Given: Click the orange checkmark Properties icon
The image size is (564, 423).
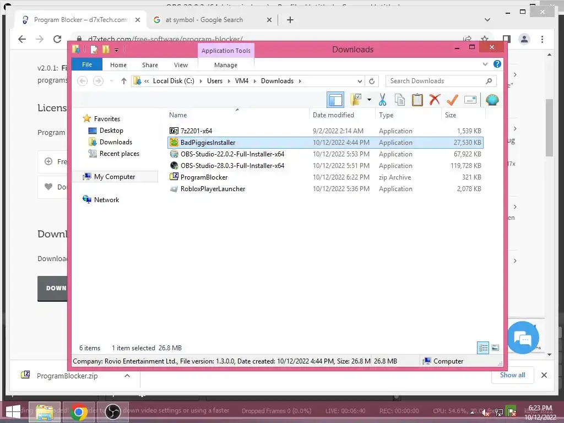Looking at the screenshot, I should tap(452, 100).
